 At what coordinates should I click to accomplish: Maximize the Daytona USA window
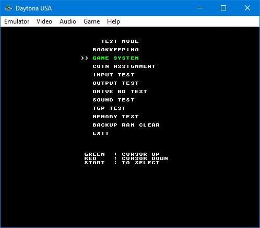[223, 8]
